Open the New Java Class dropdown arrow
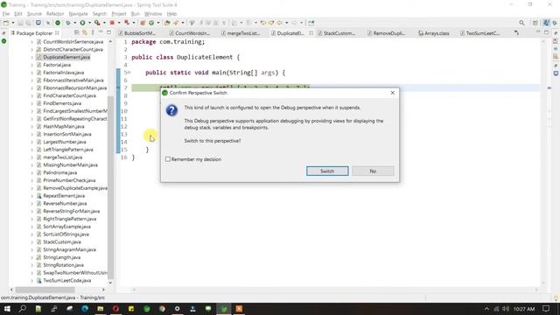 158,23
